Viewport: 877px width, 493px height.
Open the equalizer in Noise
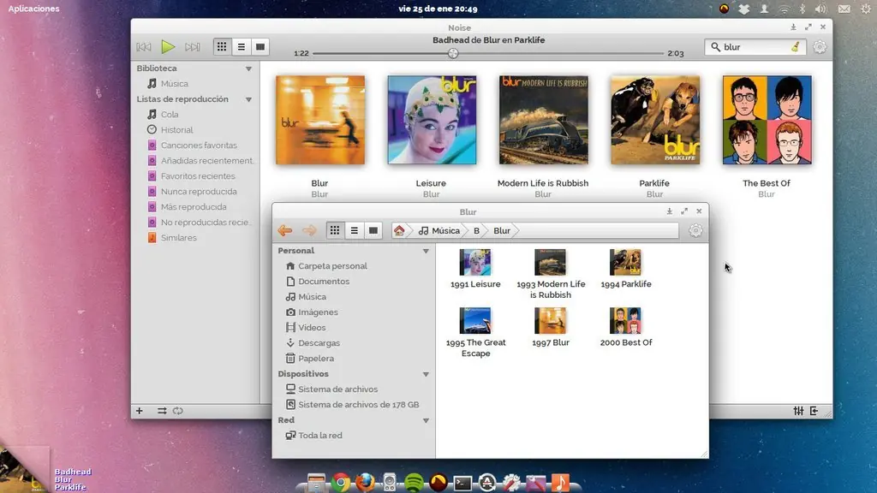pyautogui.click(x=798, y=411)
